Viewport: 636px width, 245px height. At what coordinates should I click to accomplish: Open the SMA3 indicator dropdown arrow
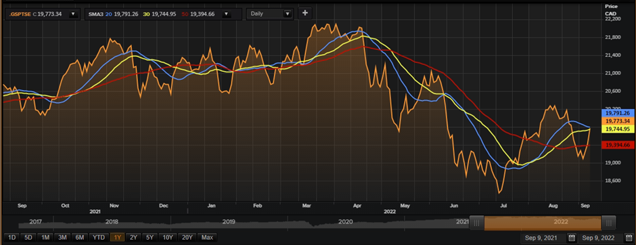[x=227, y=14]
